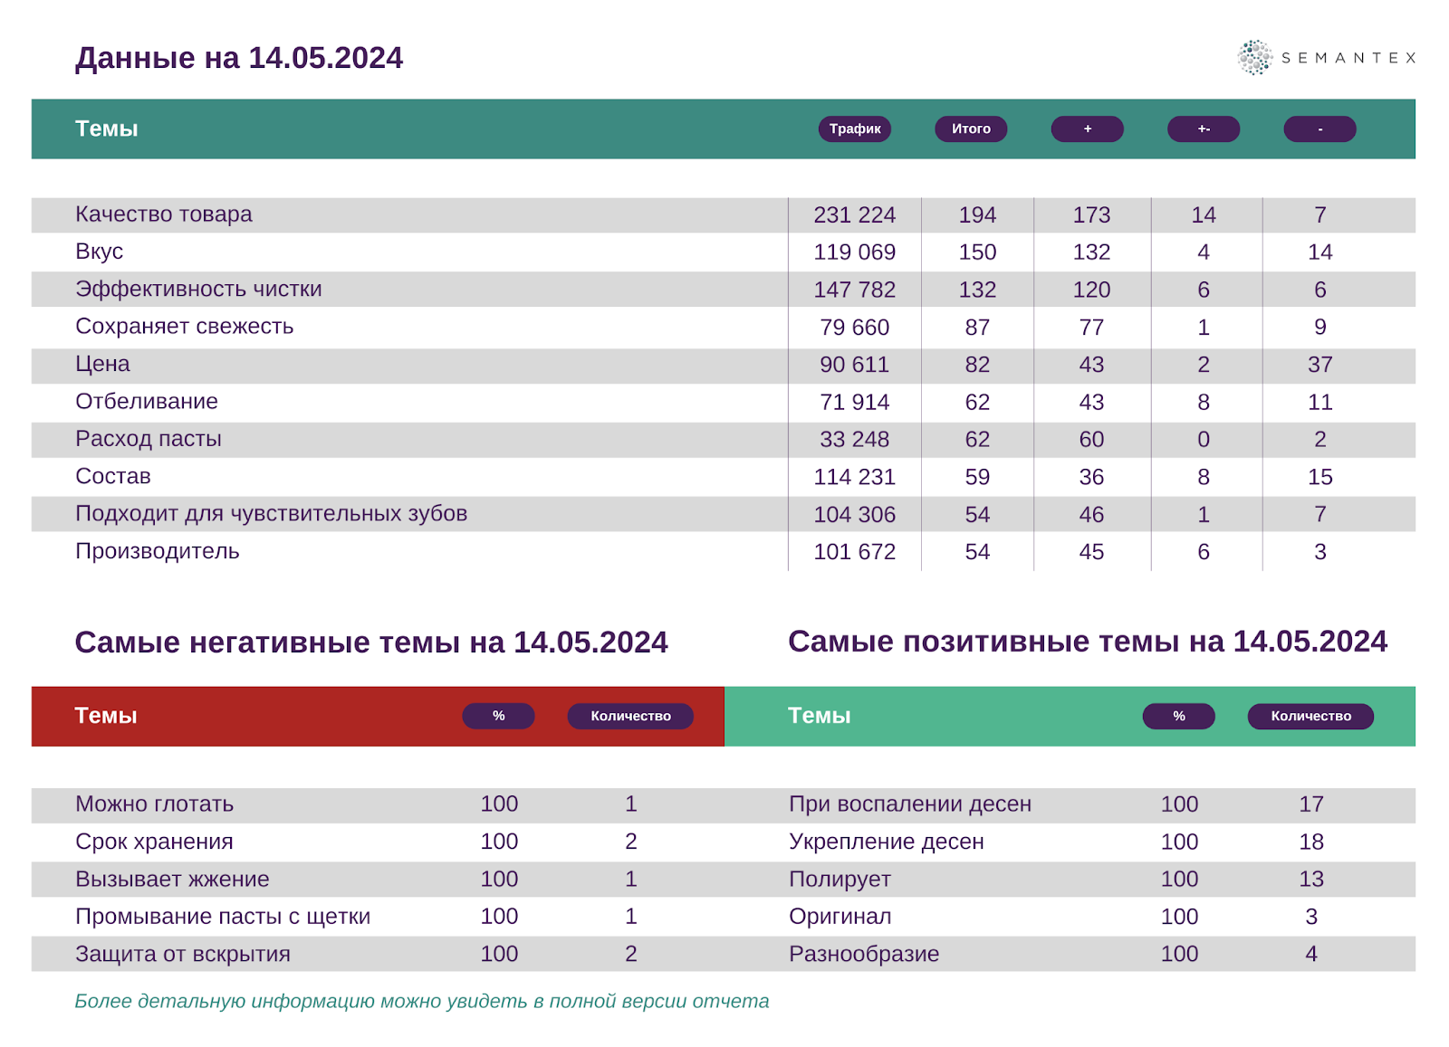Click traffic value '231 224'
Screen dimensions: 1449x1047
(854, 215)
